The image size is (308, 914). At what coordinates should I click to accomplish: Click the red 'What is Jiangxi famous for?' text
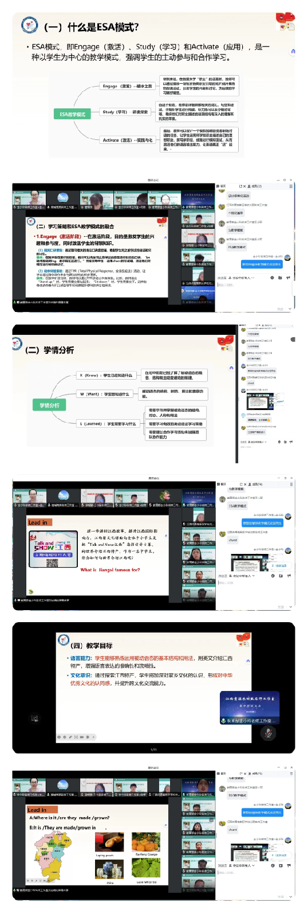click(110, 570)
